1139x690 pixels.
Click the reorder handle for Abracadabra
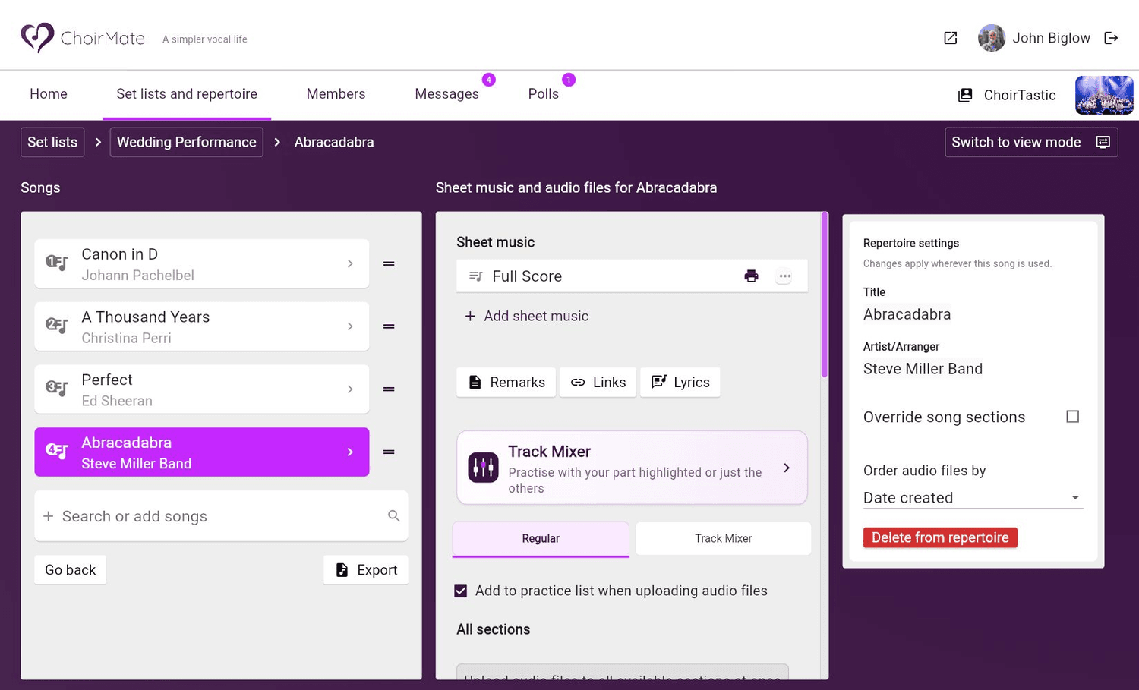tap(389, 452)
